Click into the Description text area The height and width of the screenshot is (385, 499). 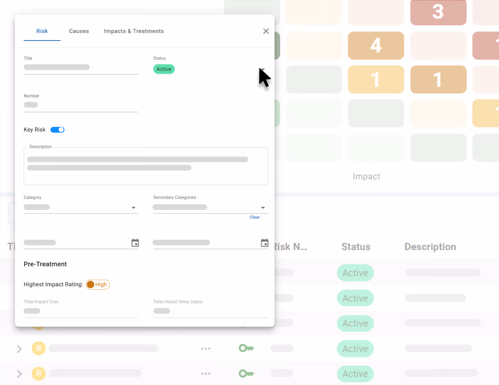(146, 166)
